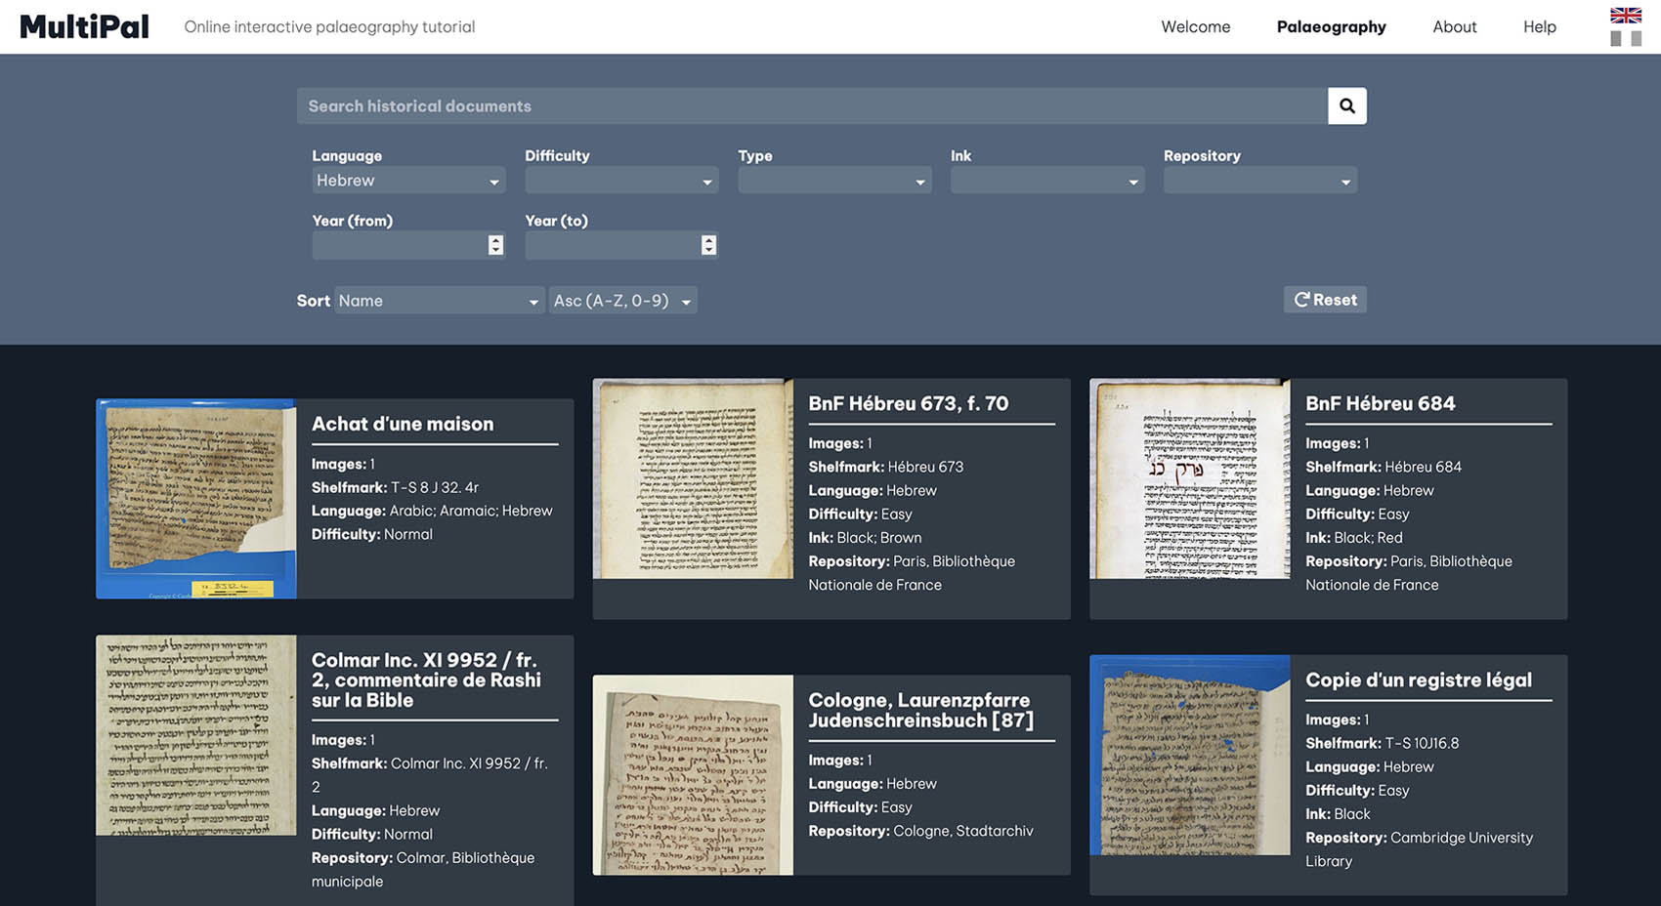This screenshot has width=1661, height=906.
Task: Open the Sort dropdown set to Name
Action: pos(439,300)
